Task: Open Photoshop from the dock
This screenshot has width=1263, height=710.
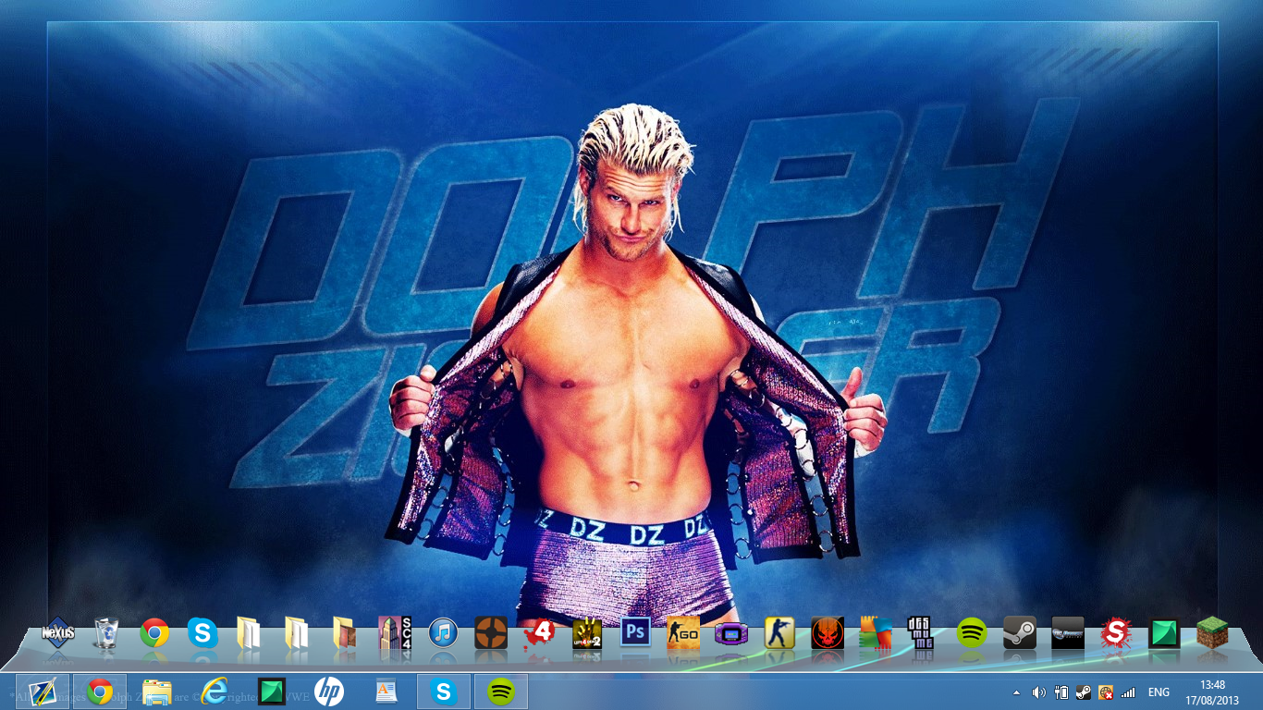Action: coord(635,632)
